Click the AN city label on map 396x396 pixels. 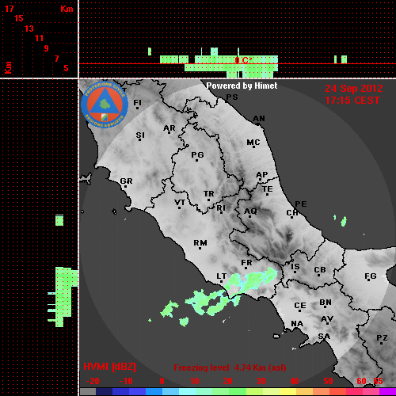pos(259,119)
